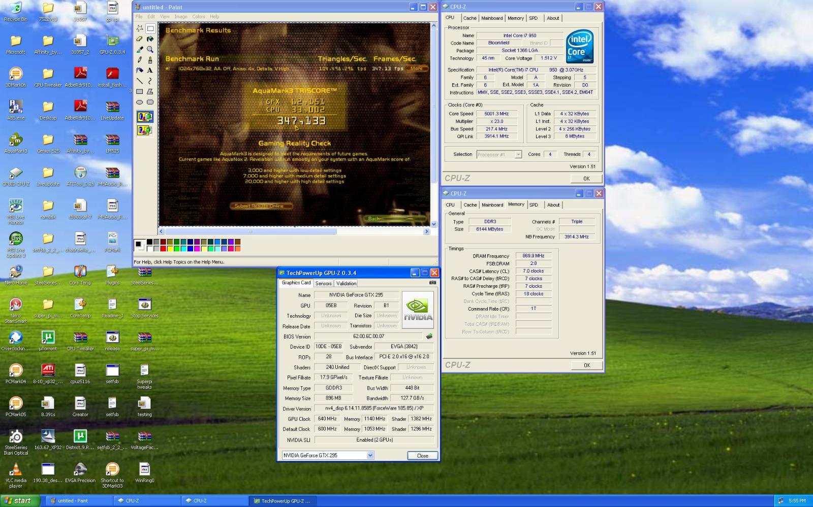Choose the Fill With Color bucket tool
Image resolution: width=813 pixels, height=507 pixels.
tap(150, 39)
